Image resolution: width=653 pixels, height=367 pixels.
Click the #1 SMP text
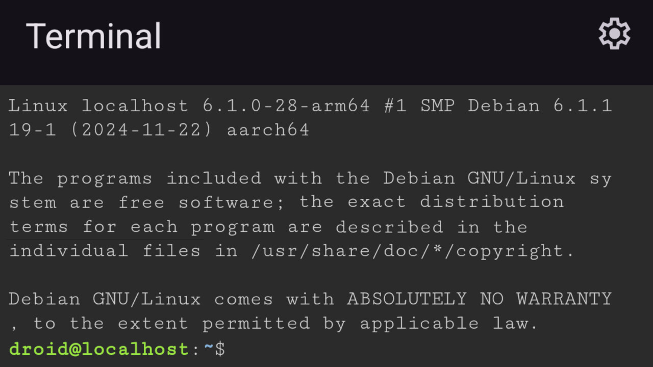(x=419, y=106)
